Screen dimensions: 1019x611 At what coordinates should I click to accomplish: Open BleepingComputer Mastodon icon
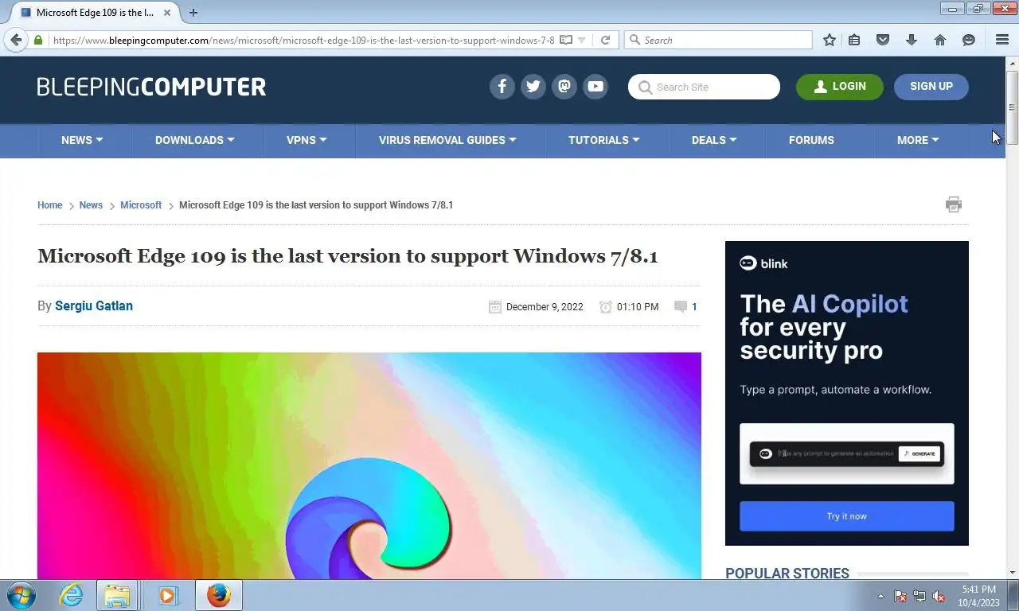pos(564,87)
